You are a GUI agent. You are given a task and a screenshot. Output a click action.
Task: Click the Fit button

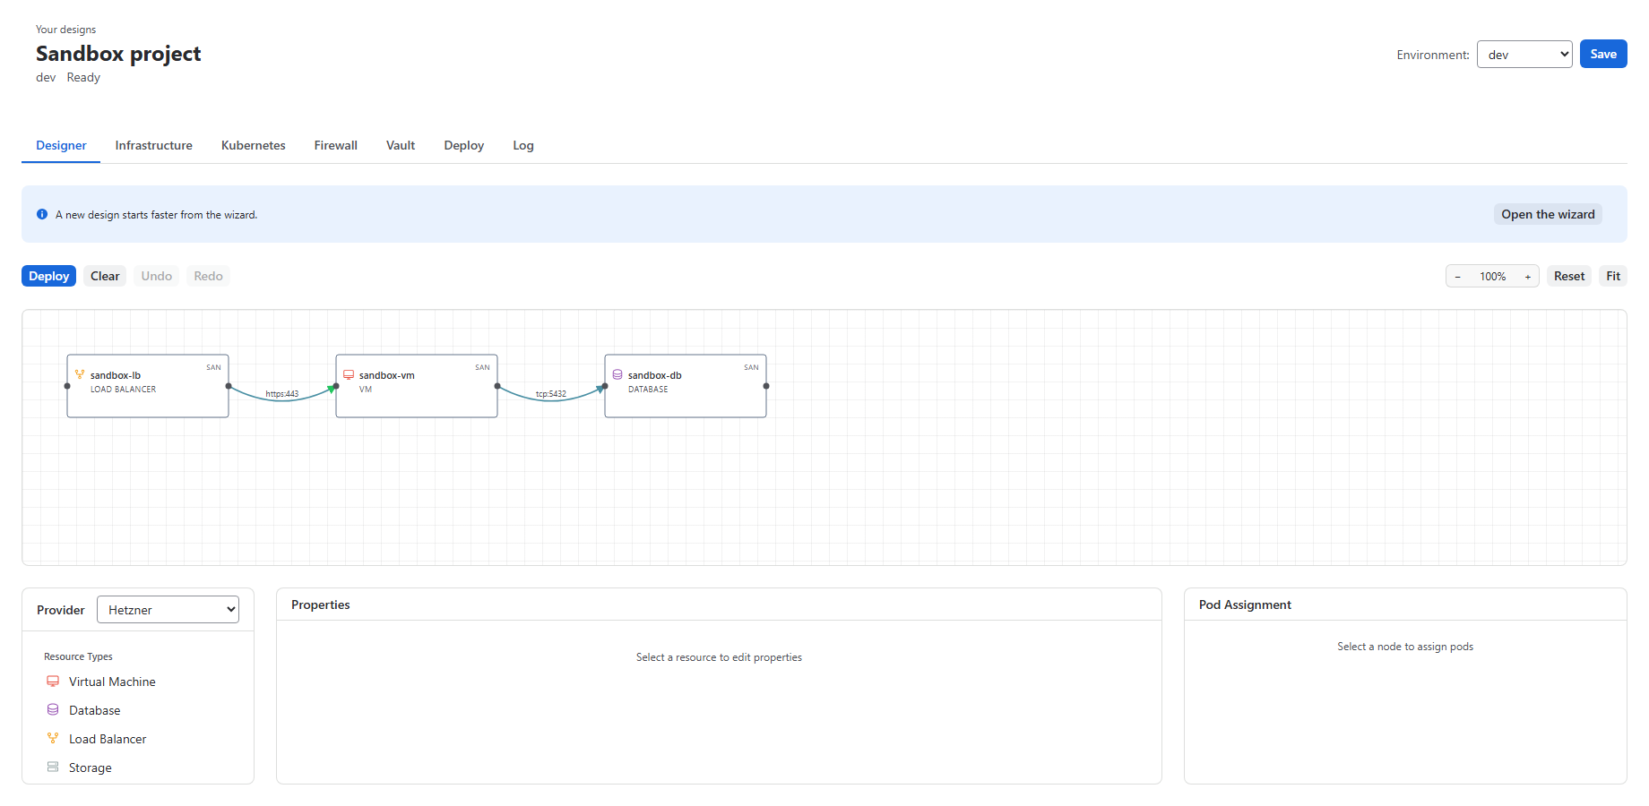(x=1613, y=276)
